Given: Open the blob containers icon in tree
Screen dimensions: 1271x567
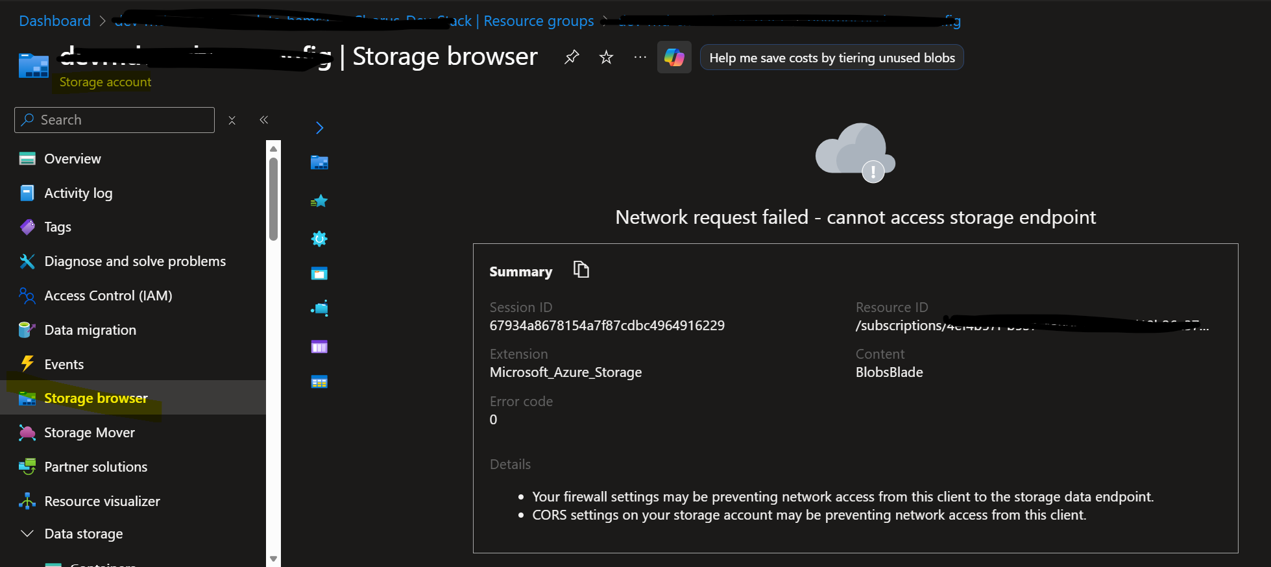Looking at the screenshot, I should click(319, 273).
